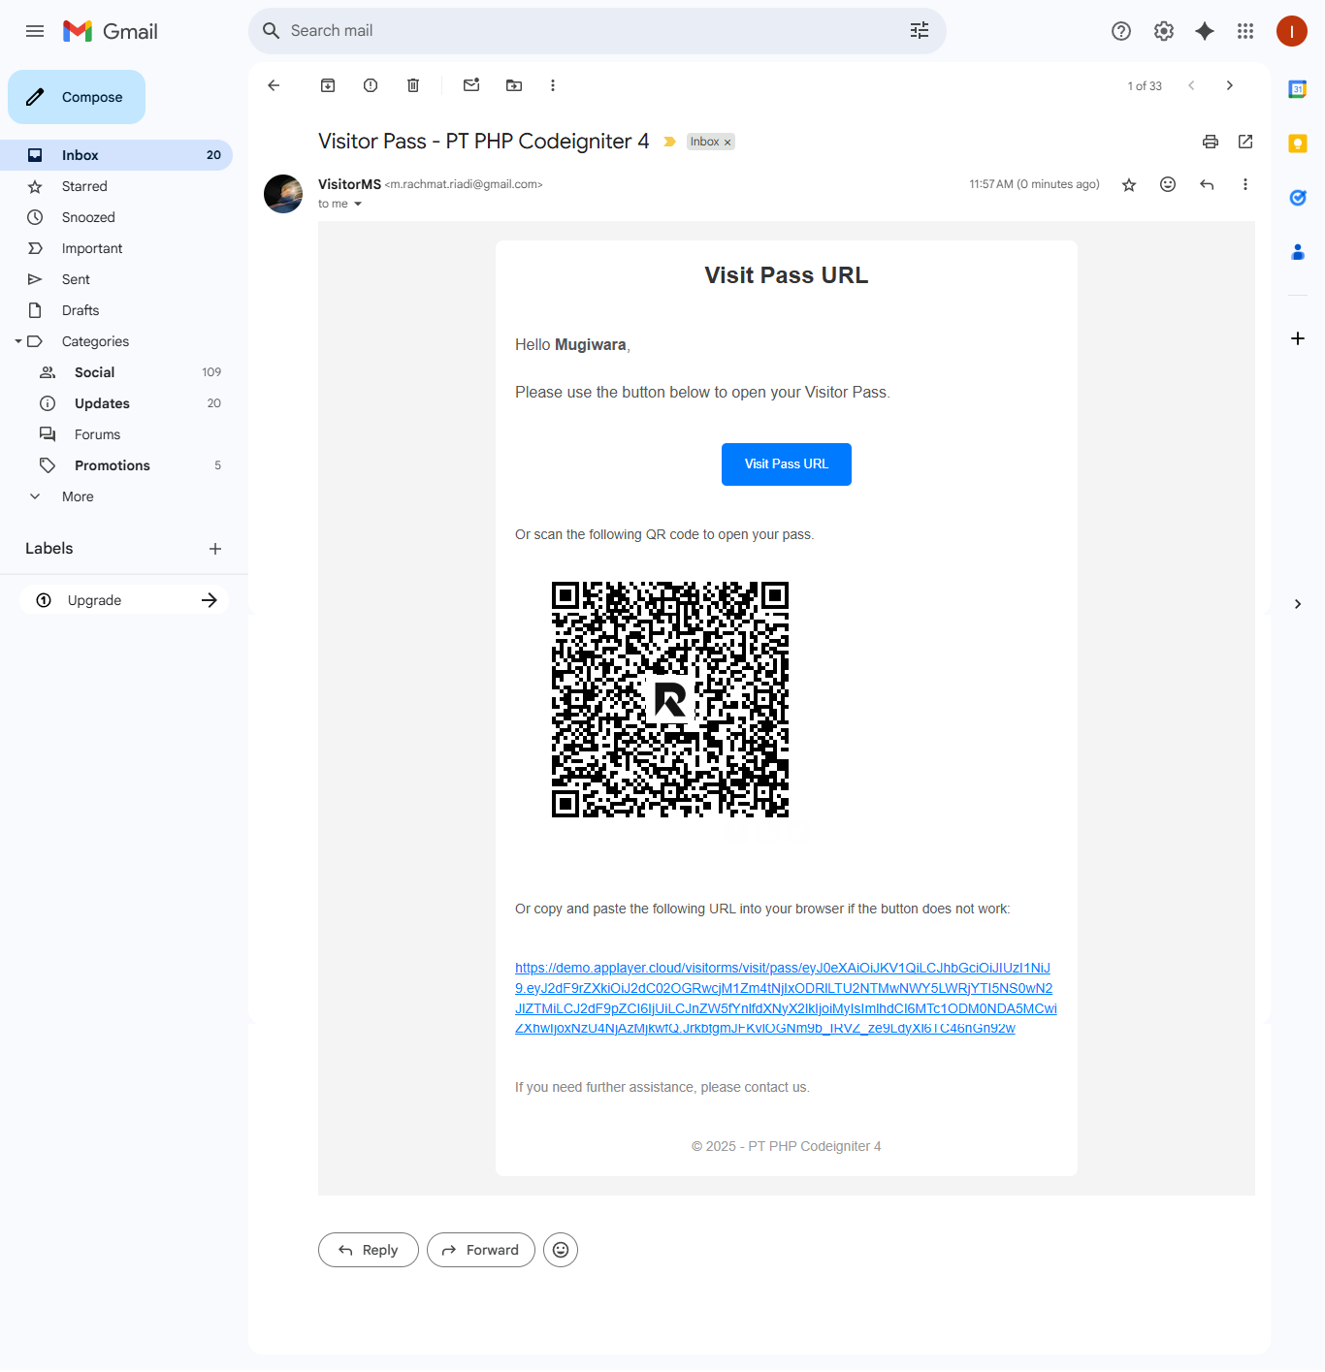
Task: Go to the newer email arrow
Action: [1191, 85]
